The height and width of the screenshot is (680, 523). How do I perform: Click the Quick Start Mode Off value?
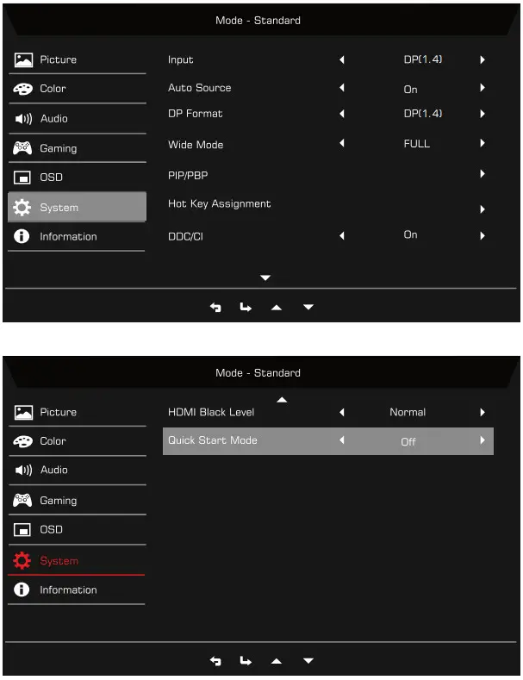[408, 442]
